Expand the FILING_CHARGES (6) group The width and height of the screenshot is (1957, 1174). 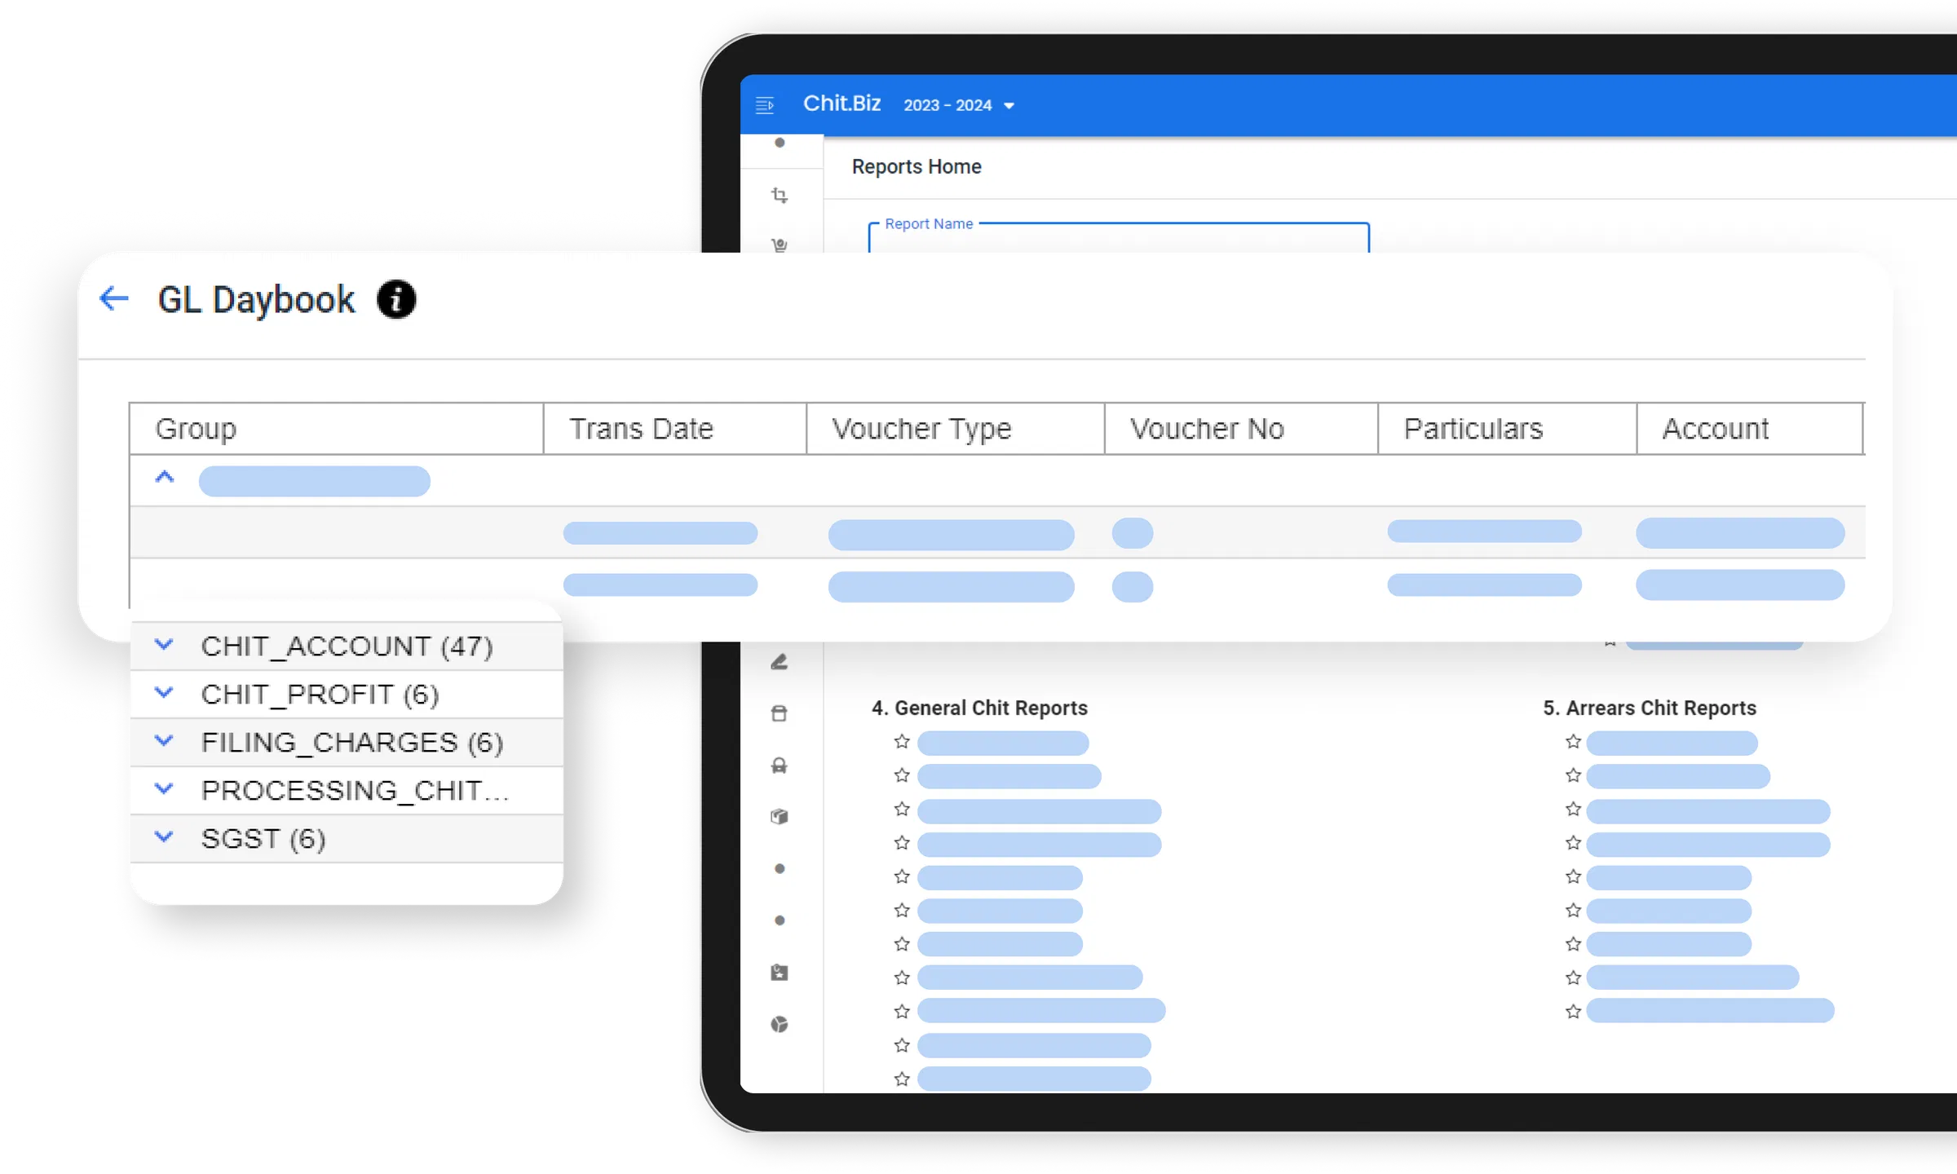point(164,741)
